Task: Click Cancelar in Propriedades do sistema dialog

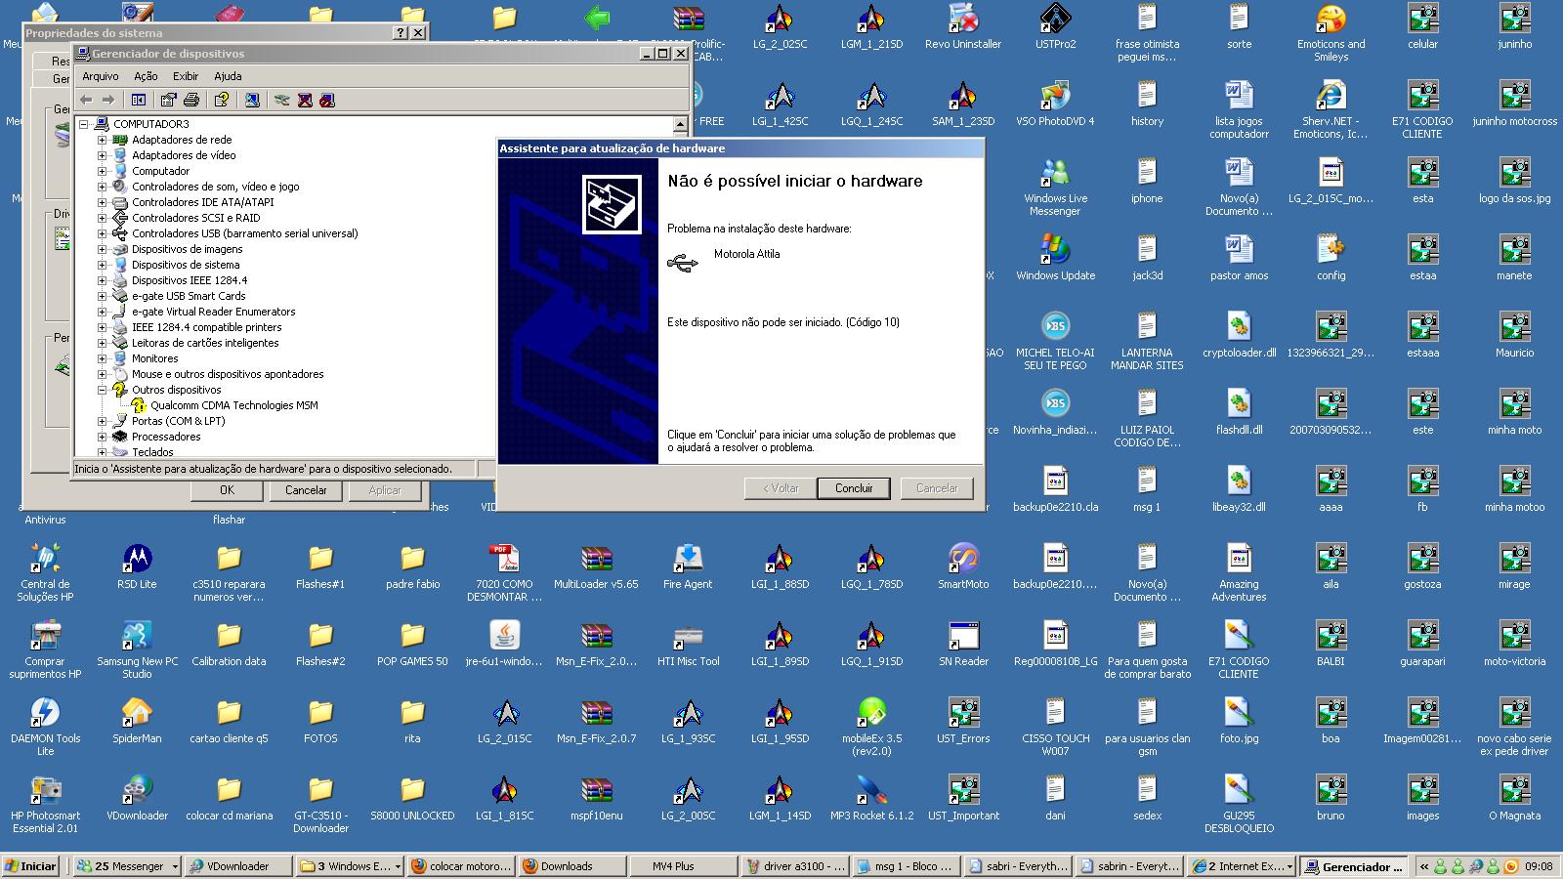Action: coord(306,490)
